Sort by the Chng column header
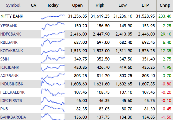Viewport: 173px width, 120px height. pyautogui.click(x=165, y=5)
